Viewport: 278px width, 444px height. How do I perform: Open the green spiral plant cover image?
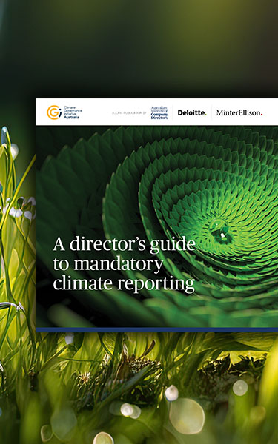coord(156,226)
